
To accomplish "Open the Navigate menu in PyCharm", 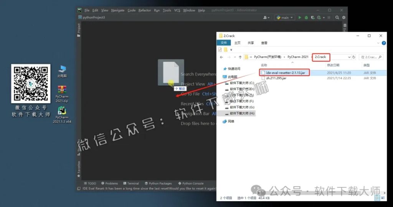I will pyautogui.click(x=117, y=10).
